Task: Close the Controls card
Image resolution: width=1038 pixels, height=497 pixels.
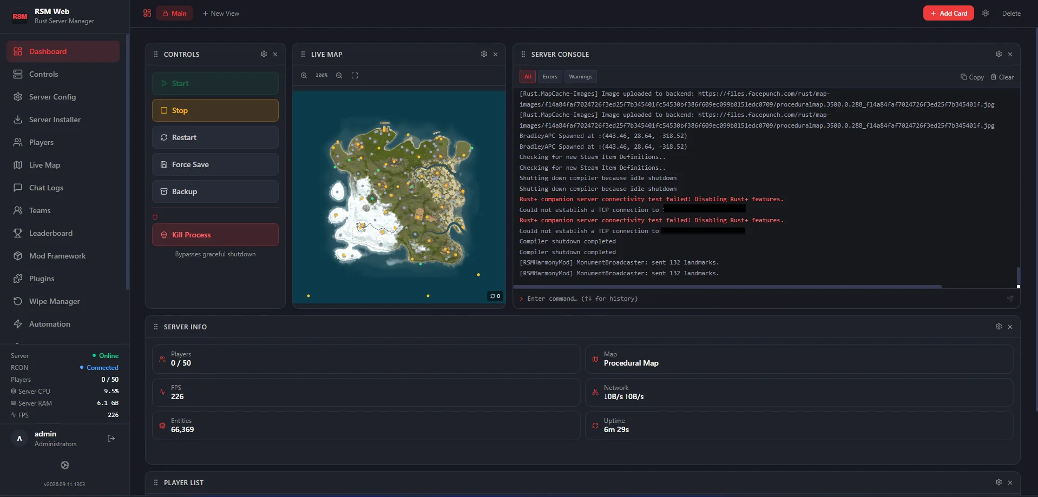Action: click(x=275, y=54)
